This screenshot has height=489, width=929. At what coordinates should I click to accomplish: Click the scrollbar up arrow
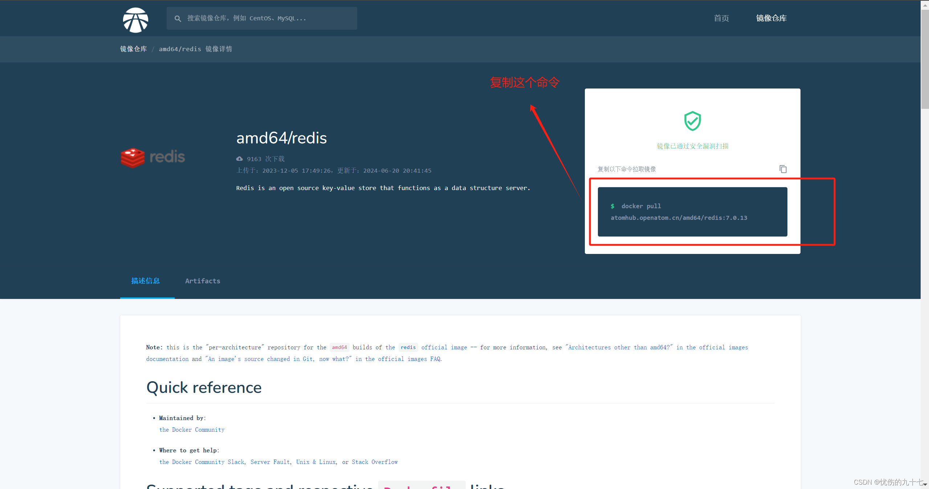pos(924,5)
